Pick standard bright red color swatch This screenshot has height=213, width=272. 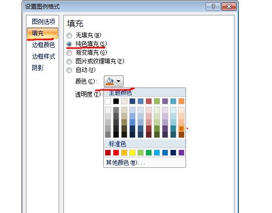[x=116, y=153]
